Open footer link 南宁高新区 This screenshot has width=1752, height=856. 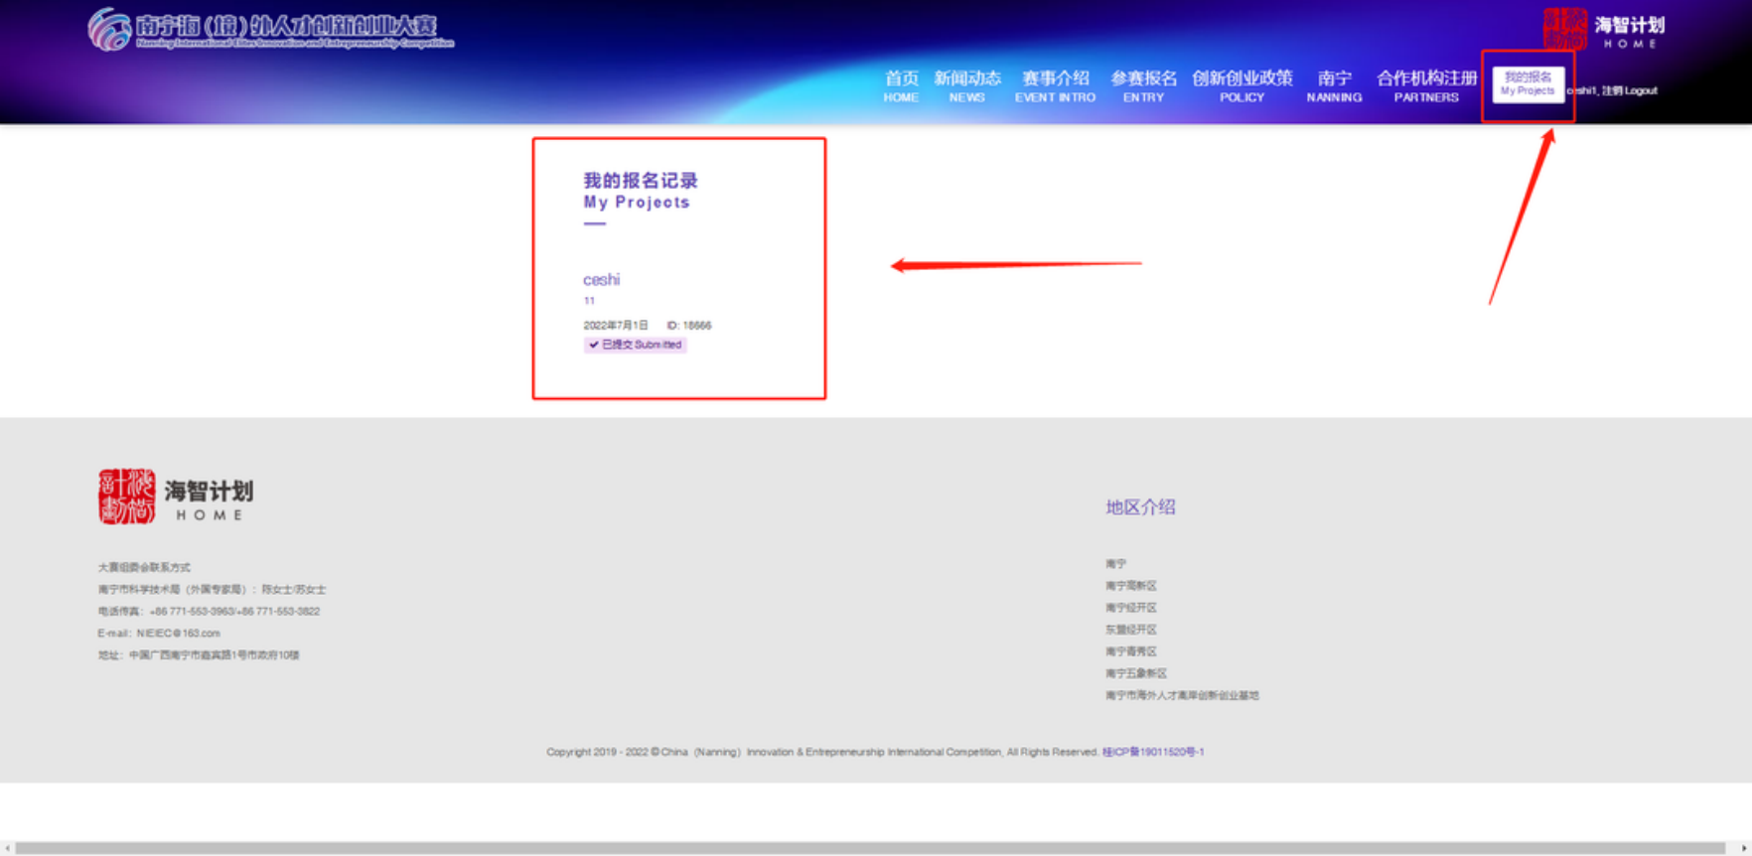[1130, 586]
